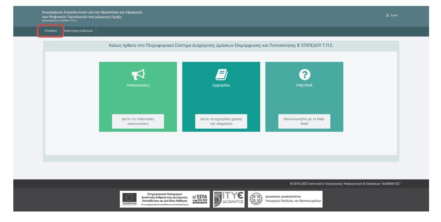Open the Είσοδος menu item
Image resolution: width=441 pixels, height=222 pixels.
(x=50, y=31)
